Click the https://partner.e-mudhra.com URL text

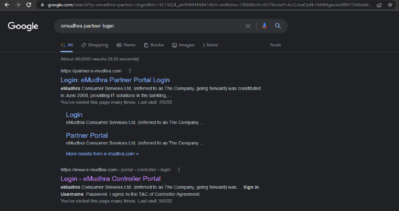pyautogui.click(x=91, y=71)
